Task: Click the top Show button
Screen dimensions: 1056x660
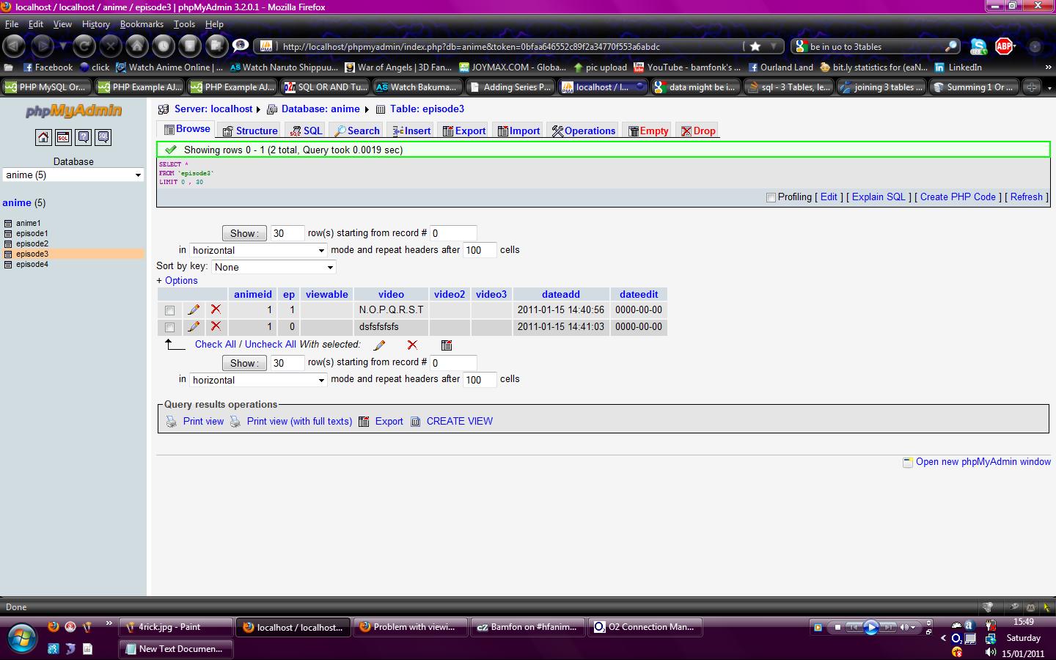Action: click(243, 233)
